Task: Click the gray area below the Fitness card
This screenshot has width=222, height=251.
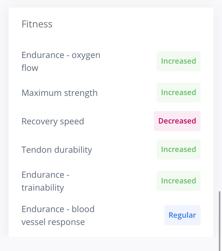Action: [x=111, y=244]
